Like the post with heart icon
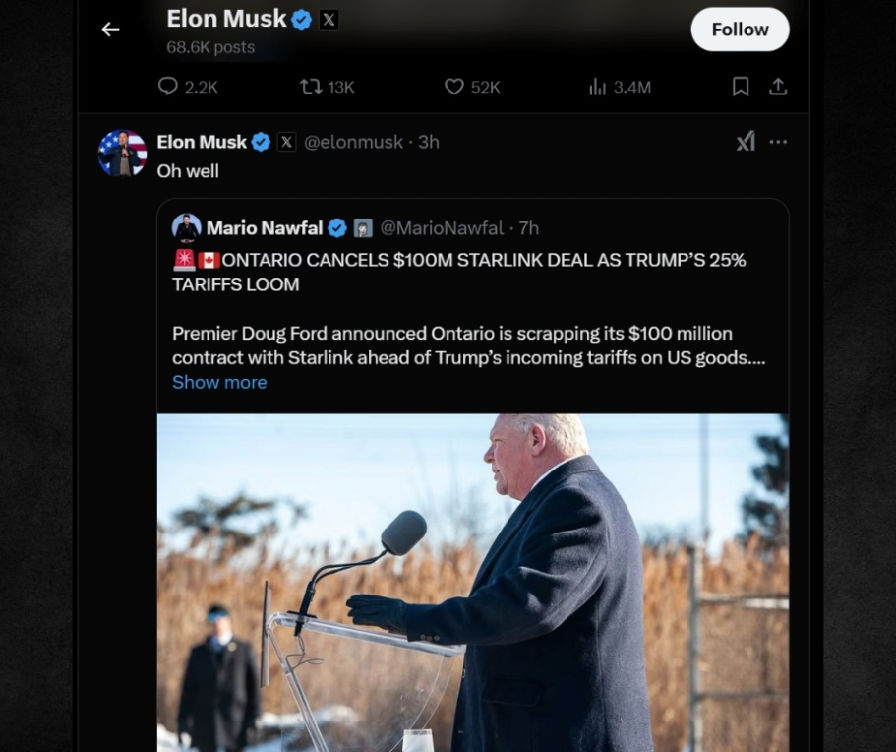Viewport: 896px width, 752px height. click(453, 87)
